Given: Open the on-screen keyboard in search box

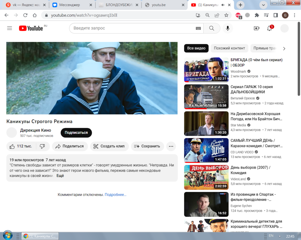Looking at the screenshot, I should (198, 28).
